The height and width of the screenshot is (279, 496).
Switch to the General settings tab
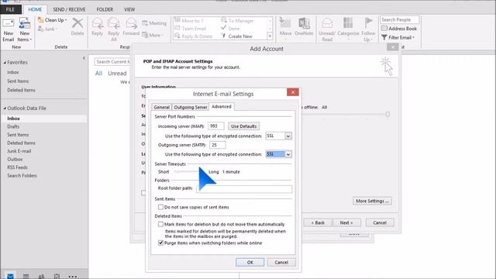tap(162, 107)
